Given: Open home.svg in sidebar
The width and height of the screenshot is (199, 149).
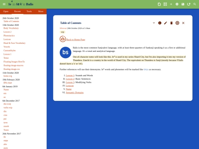Looking at the screenshot, I should 8,76.
